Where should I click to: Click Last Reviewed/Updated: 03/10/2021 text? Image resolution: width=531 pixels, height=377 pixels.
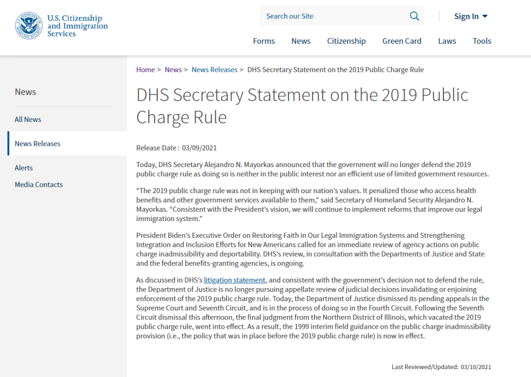pos(441,367)
